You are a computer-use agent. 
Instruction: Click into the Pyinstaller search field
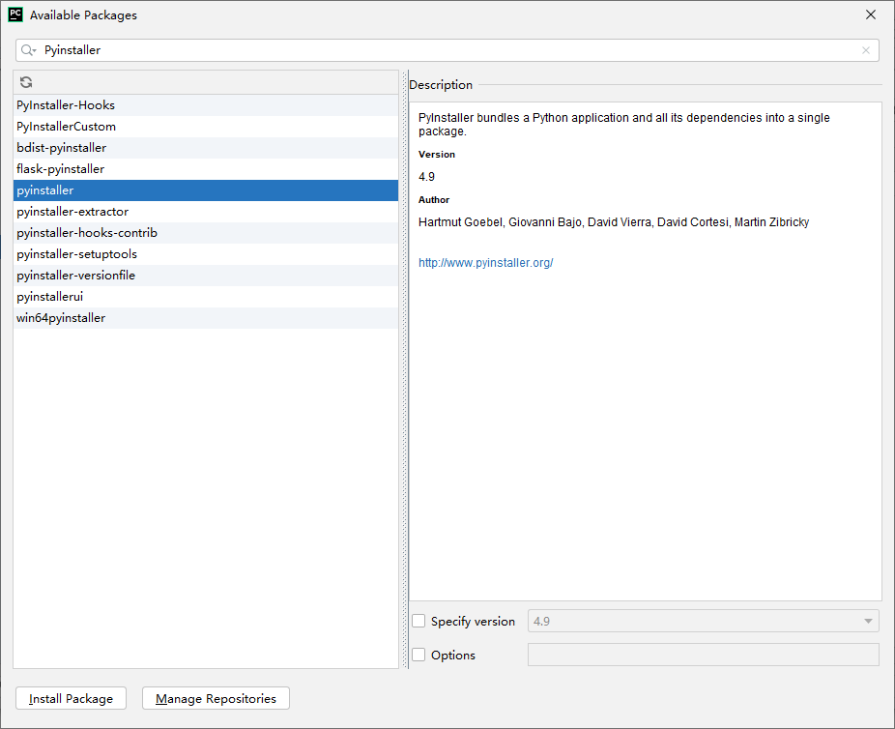pos(447,50)
